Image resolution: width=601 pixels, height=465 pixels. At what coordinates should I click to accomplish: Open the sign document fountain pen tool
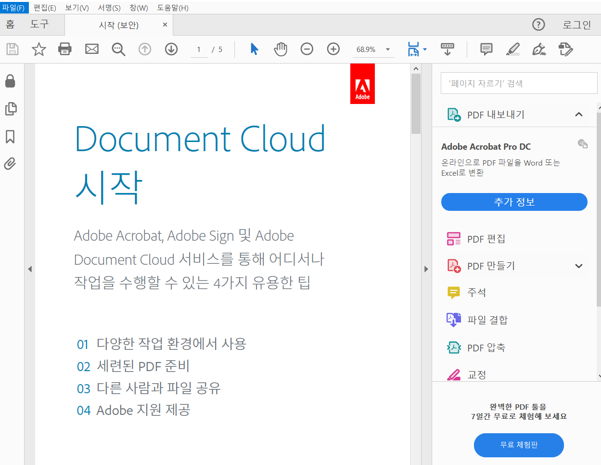point(539,49)
